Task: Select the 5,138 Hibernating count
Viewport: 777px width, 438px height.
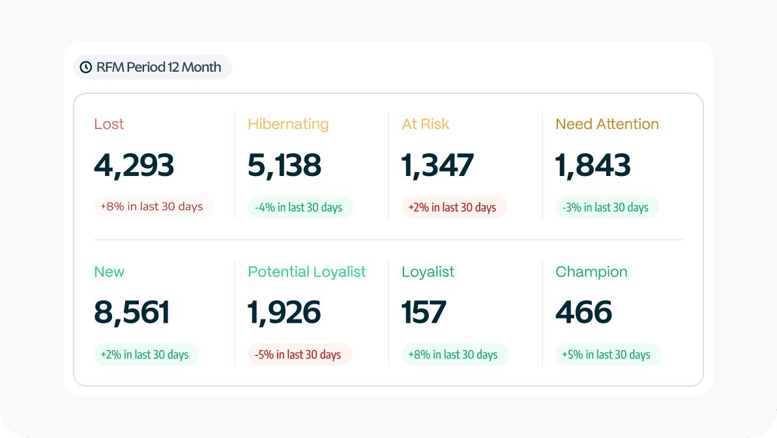Action: [x=285, y=166]
